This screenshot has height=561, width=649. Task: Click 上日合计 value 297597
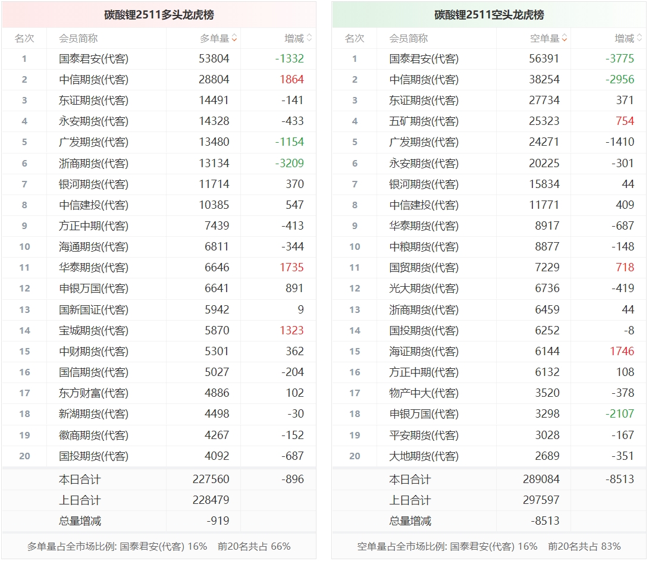pos(541,500)
